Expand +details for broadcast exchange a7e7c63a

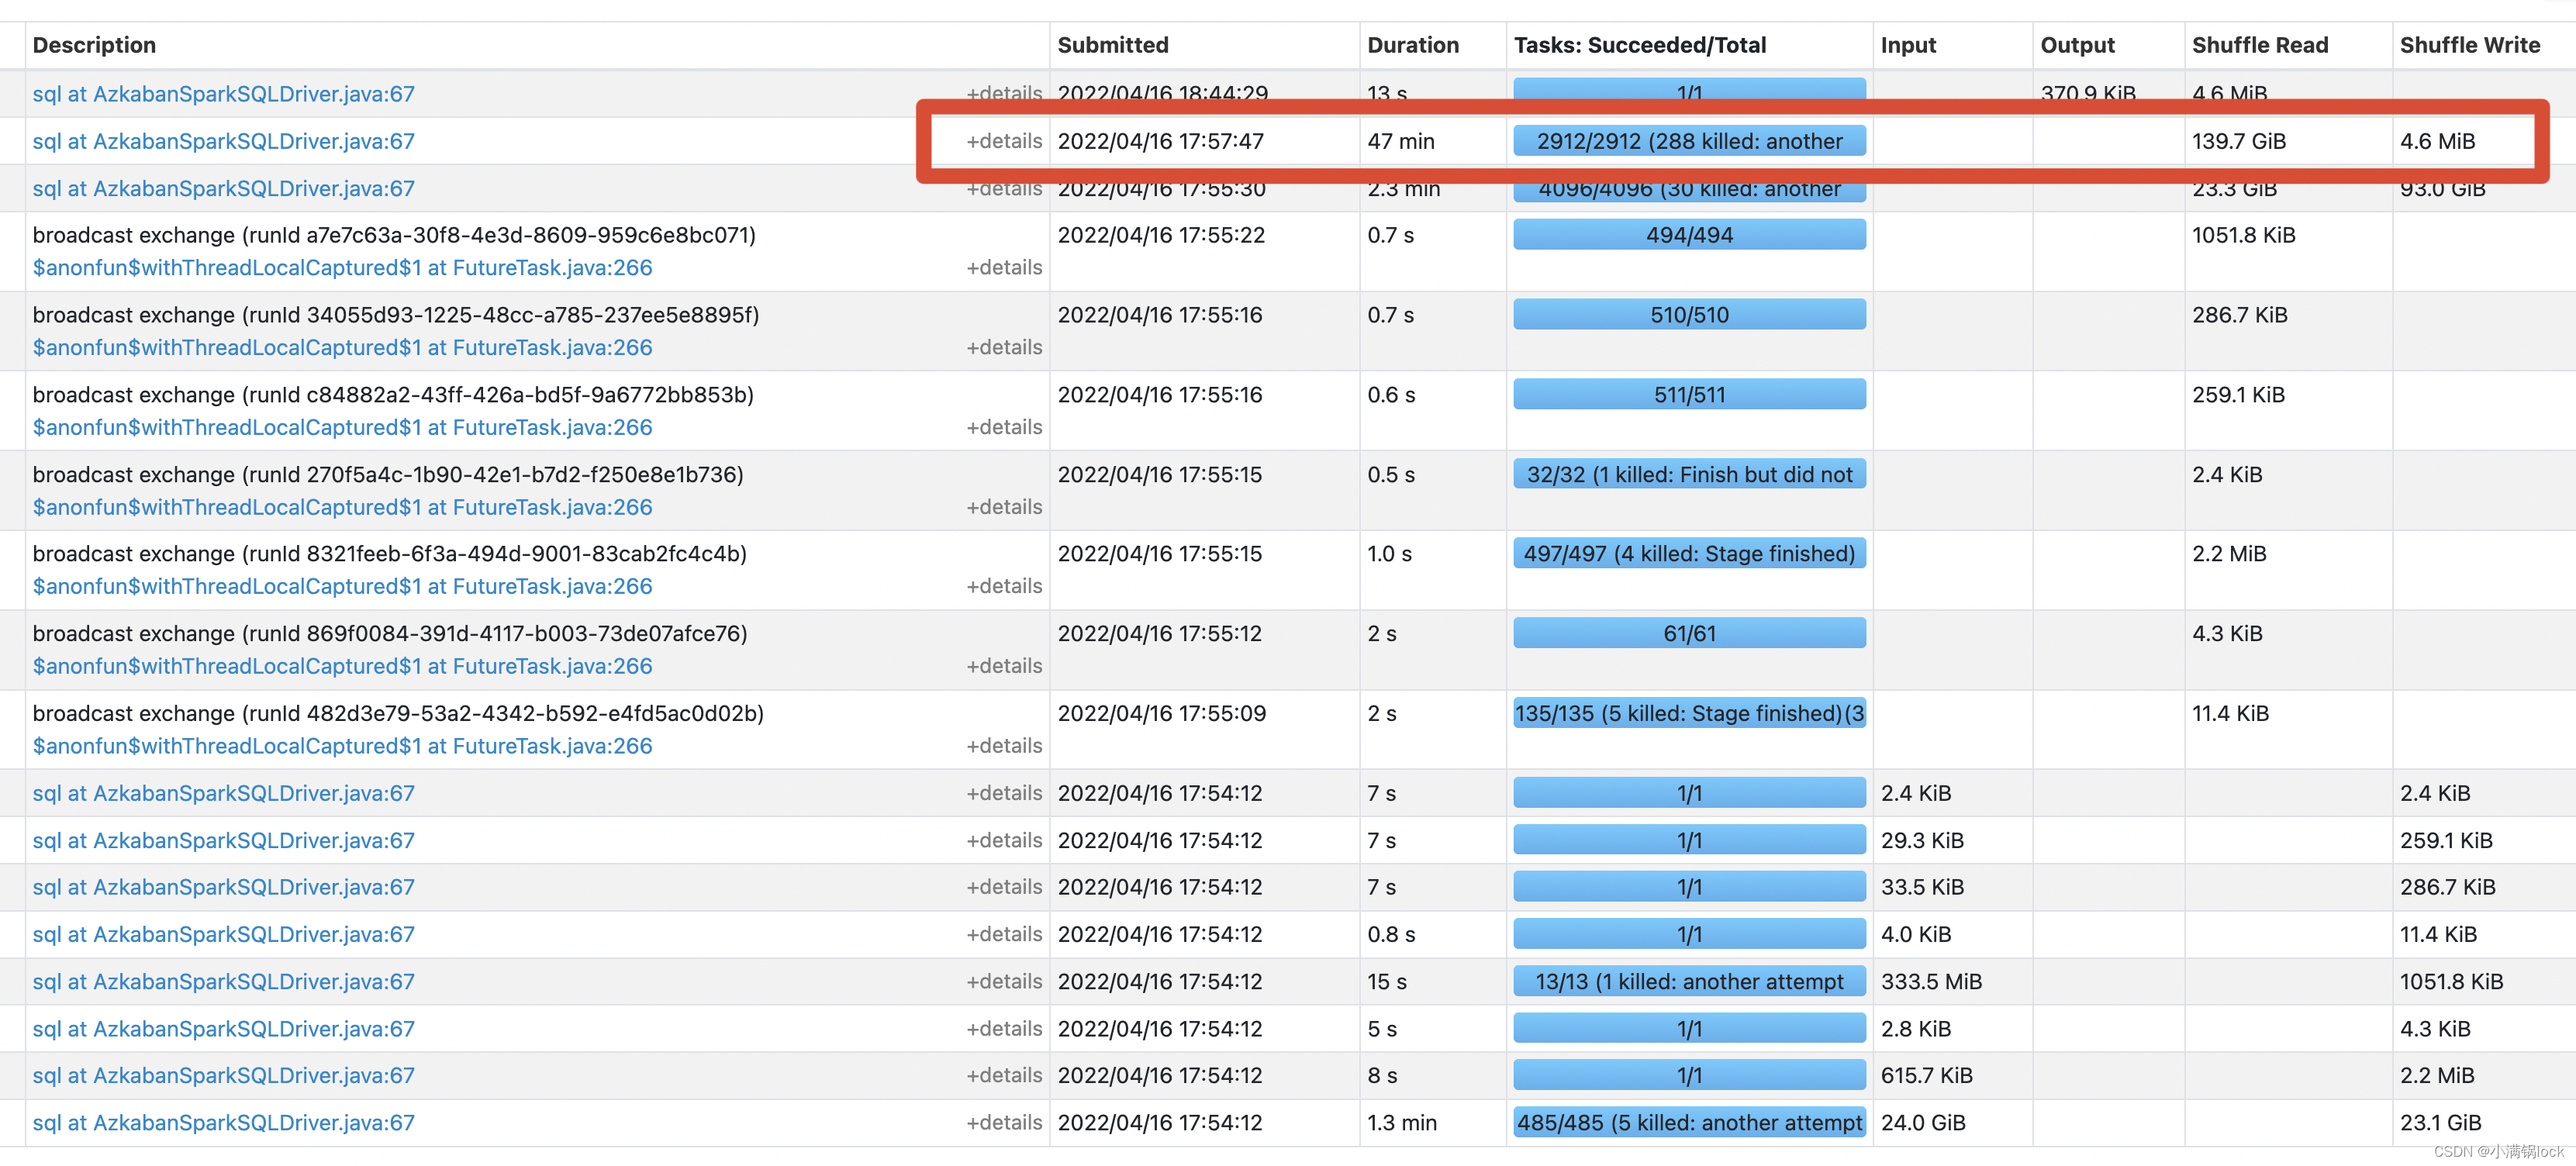(x=1003, y=267)
